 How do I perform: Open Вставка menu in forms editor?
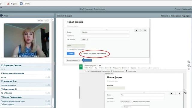coord(101,68)
